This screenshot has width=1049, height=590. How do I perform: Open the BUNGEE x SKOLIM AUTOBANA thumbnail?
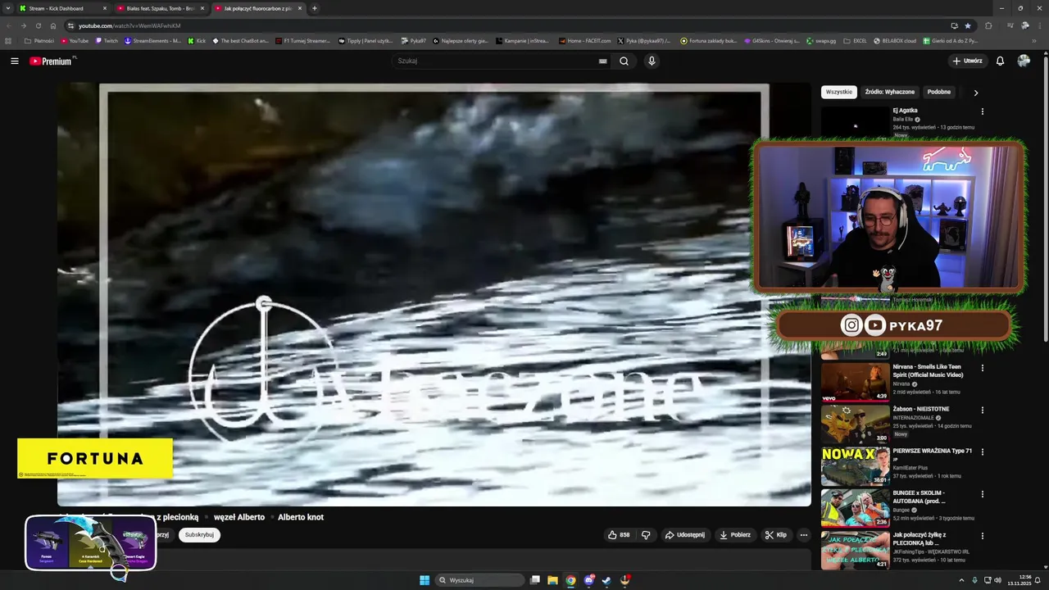pyautogui.click(x=855, y=508)
